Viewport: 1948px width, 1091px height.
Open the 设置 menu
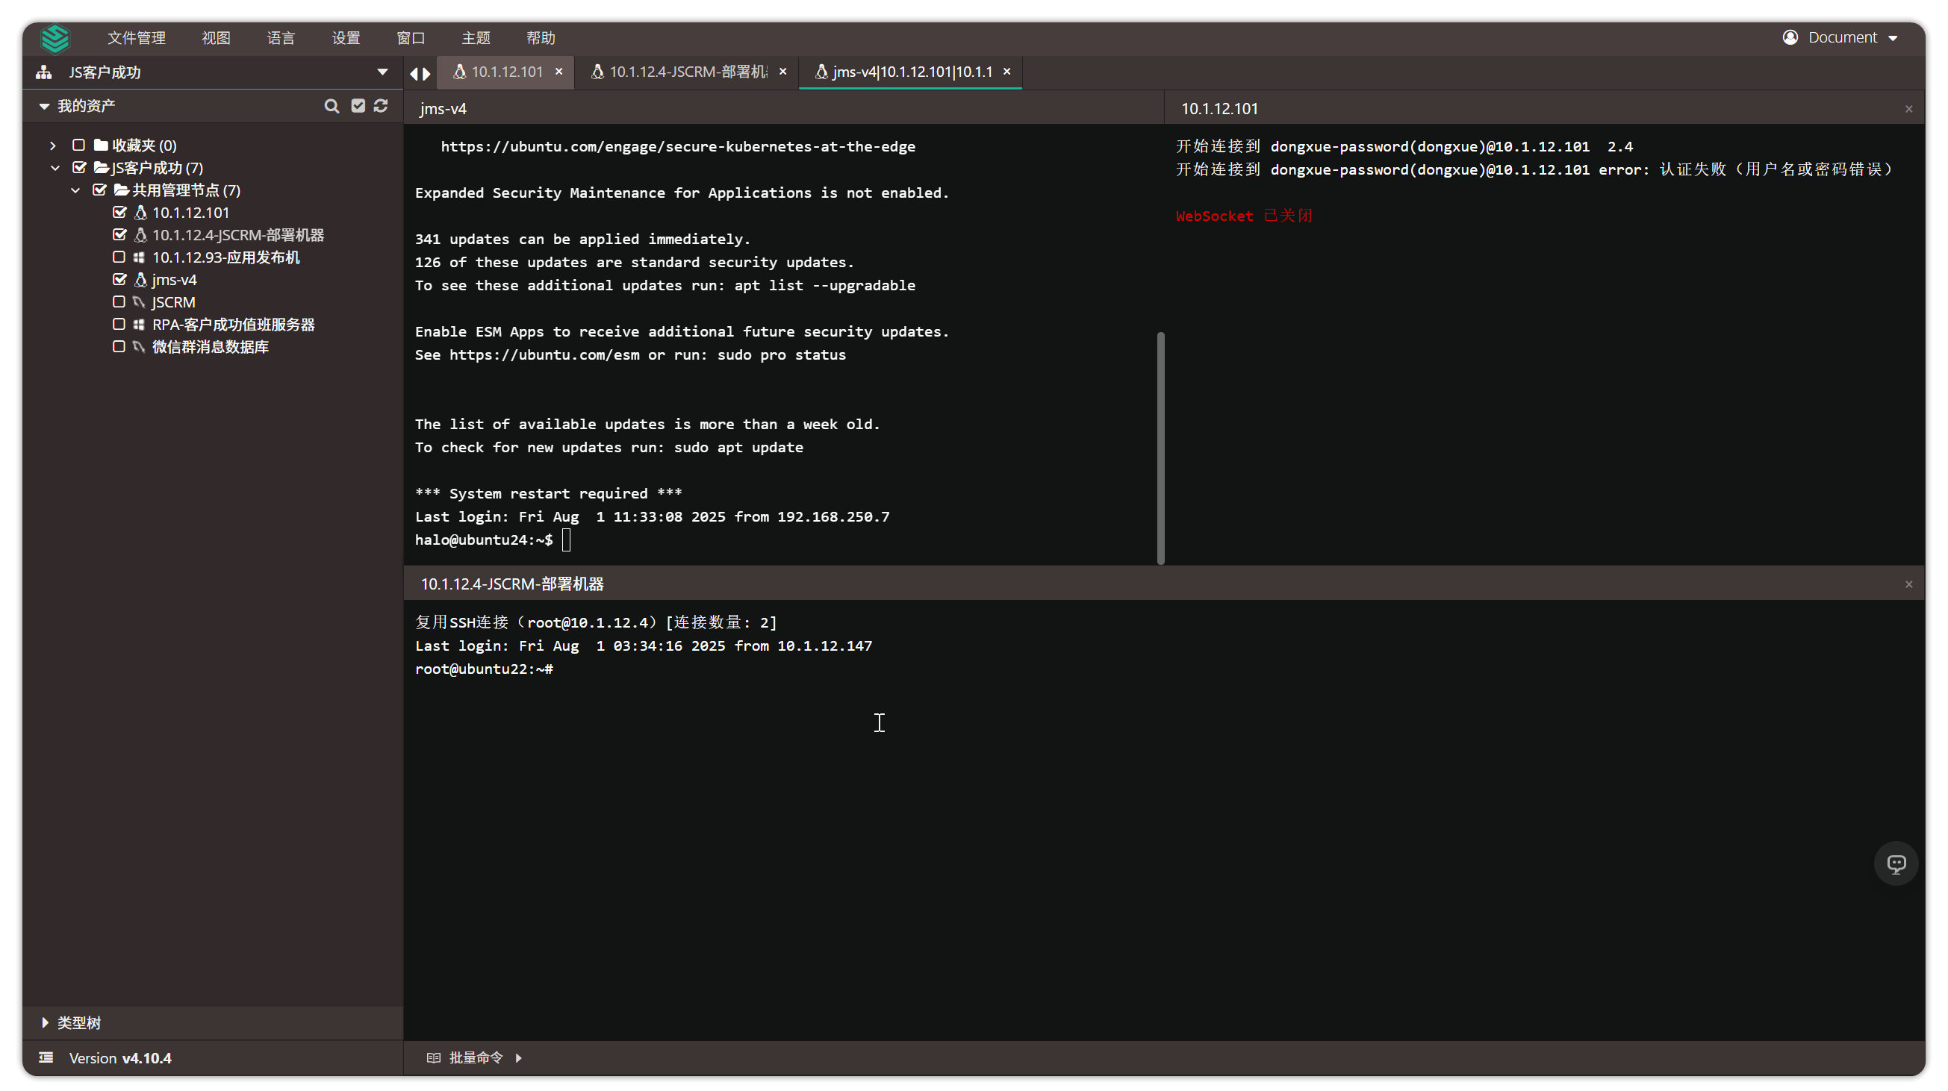(x=346, y=38)
